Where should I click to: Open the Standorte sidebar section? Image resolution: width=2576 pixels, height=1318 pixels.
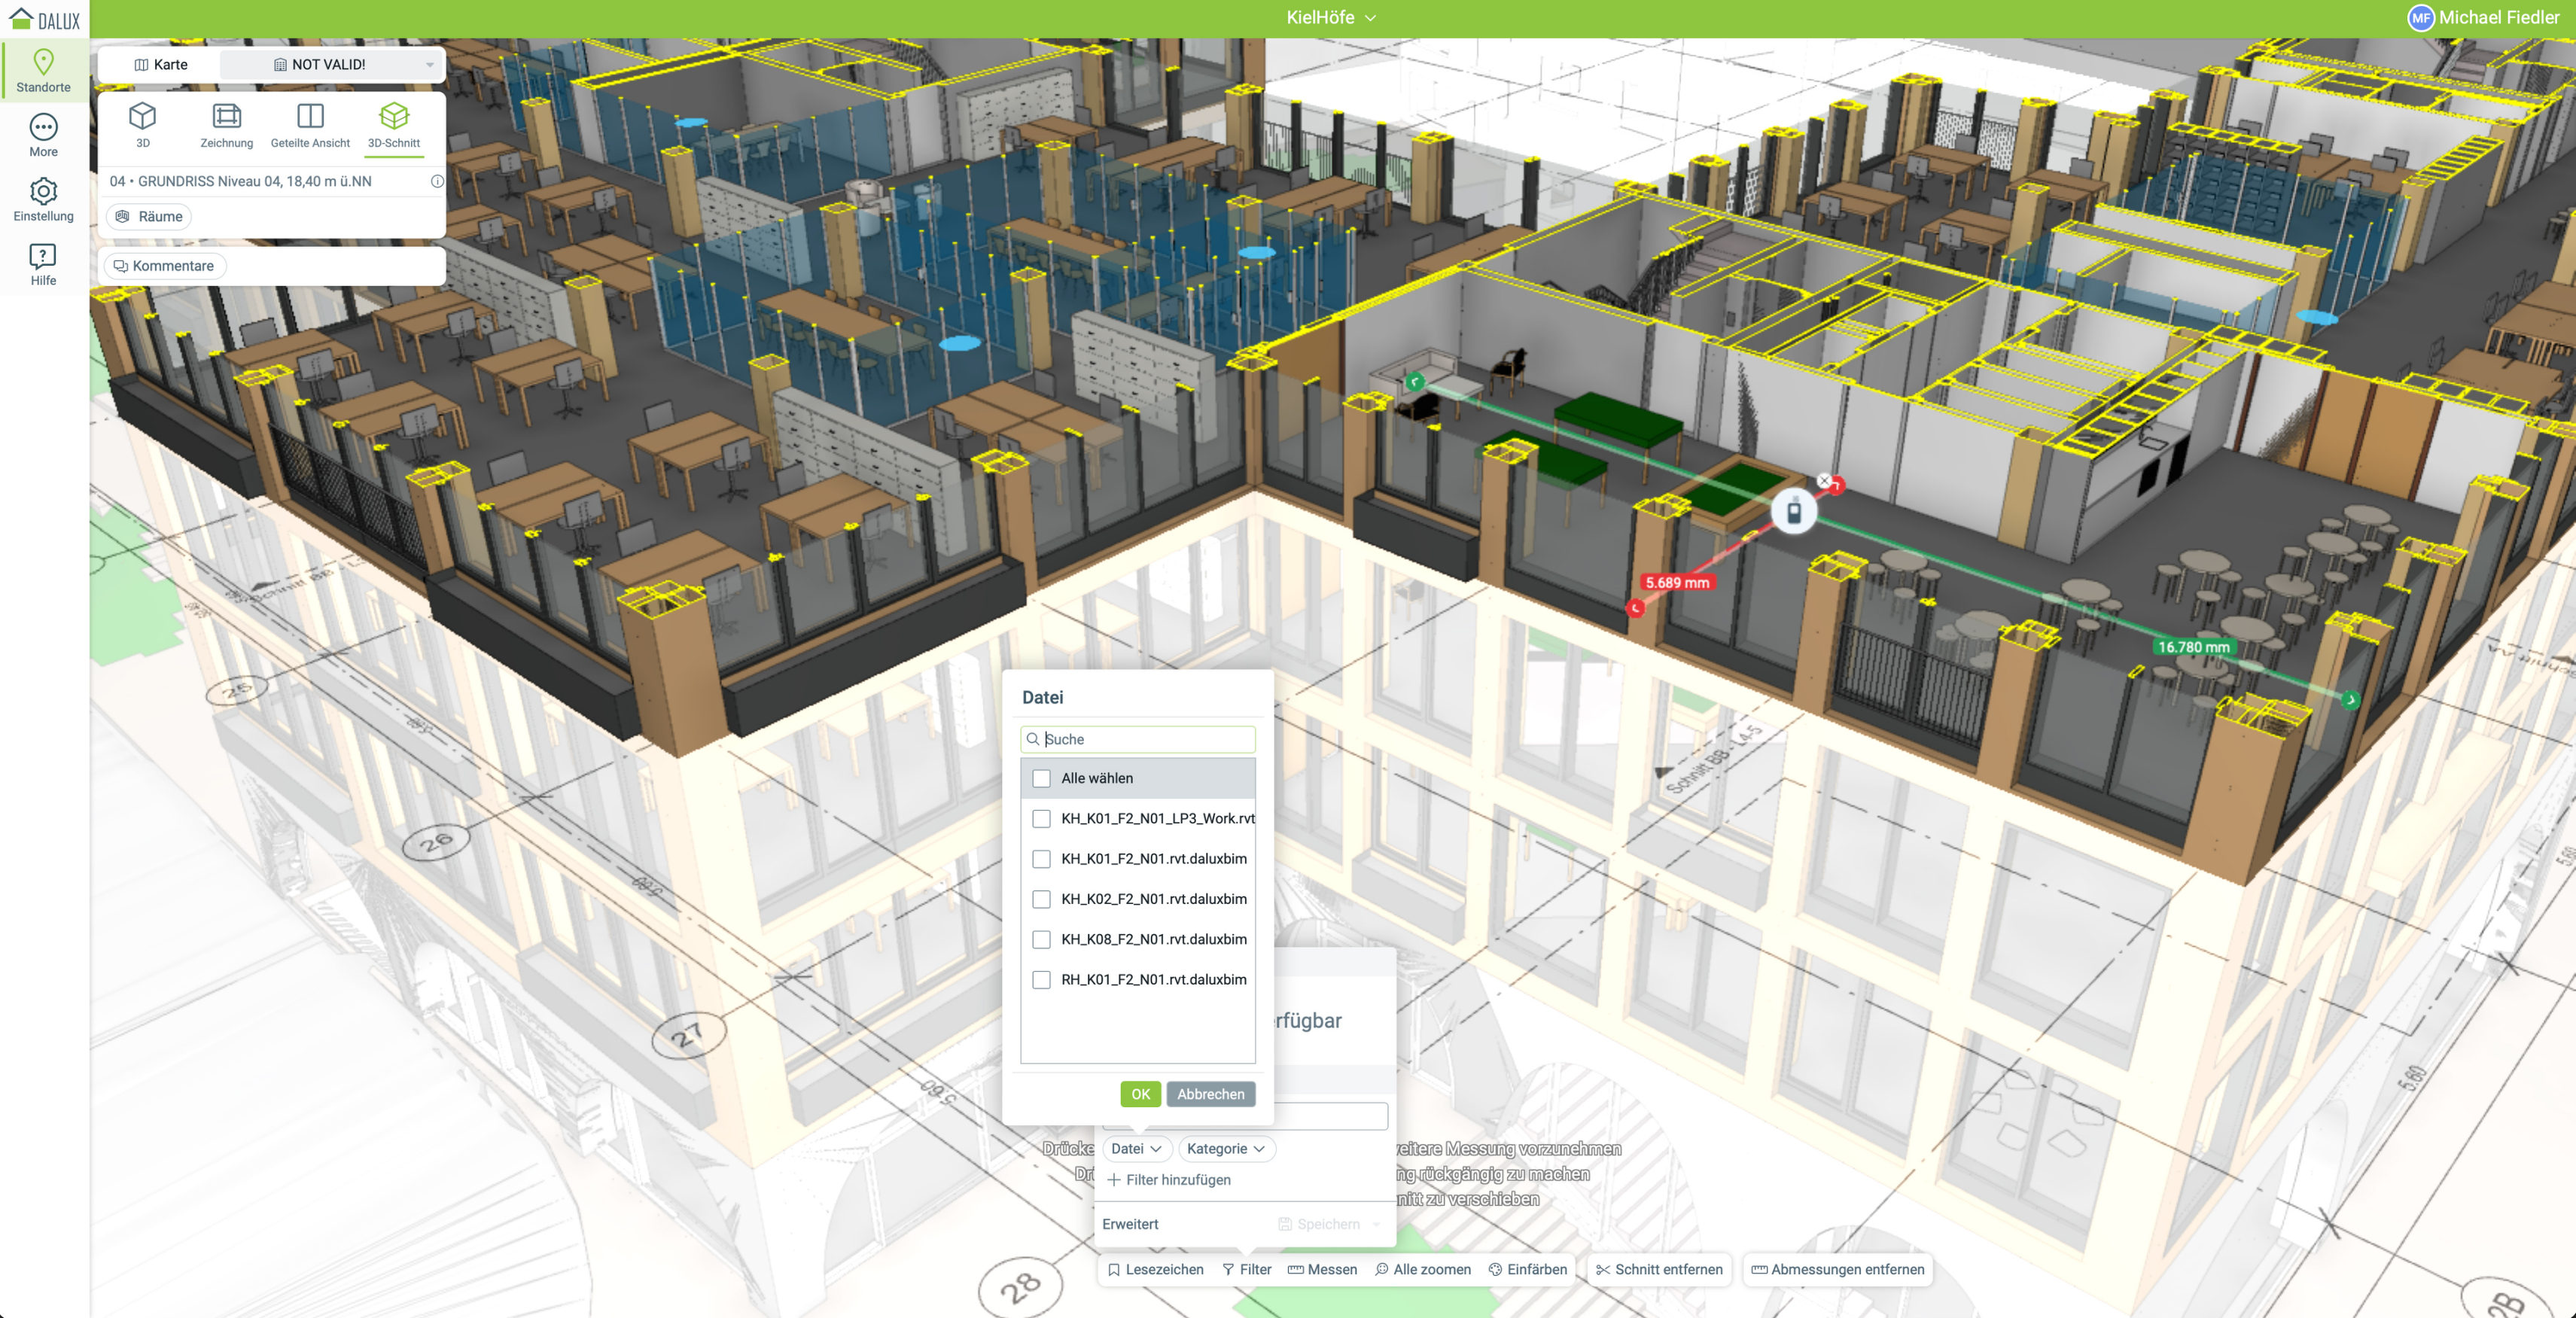point(43,70)
